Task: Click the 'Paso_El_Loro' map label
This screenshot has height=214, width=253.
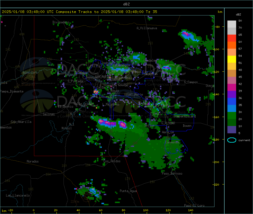Action: click(x=194, y=206)
